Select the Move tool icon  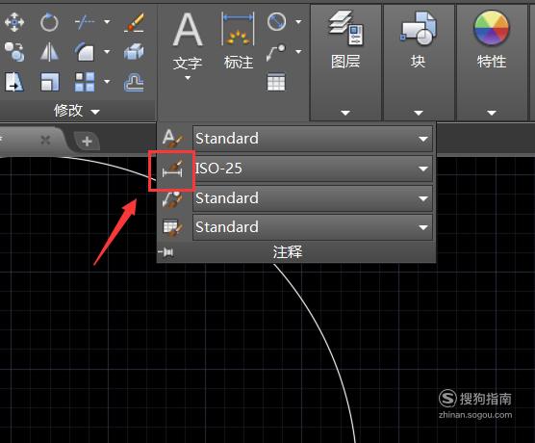tap(14, 22)
